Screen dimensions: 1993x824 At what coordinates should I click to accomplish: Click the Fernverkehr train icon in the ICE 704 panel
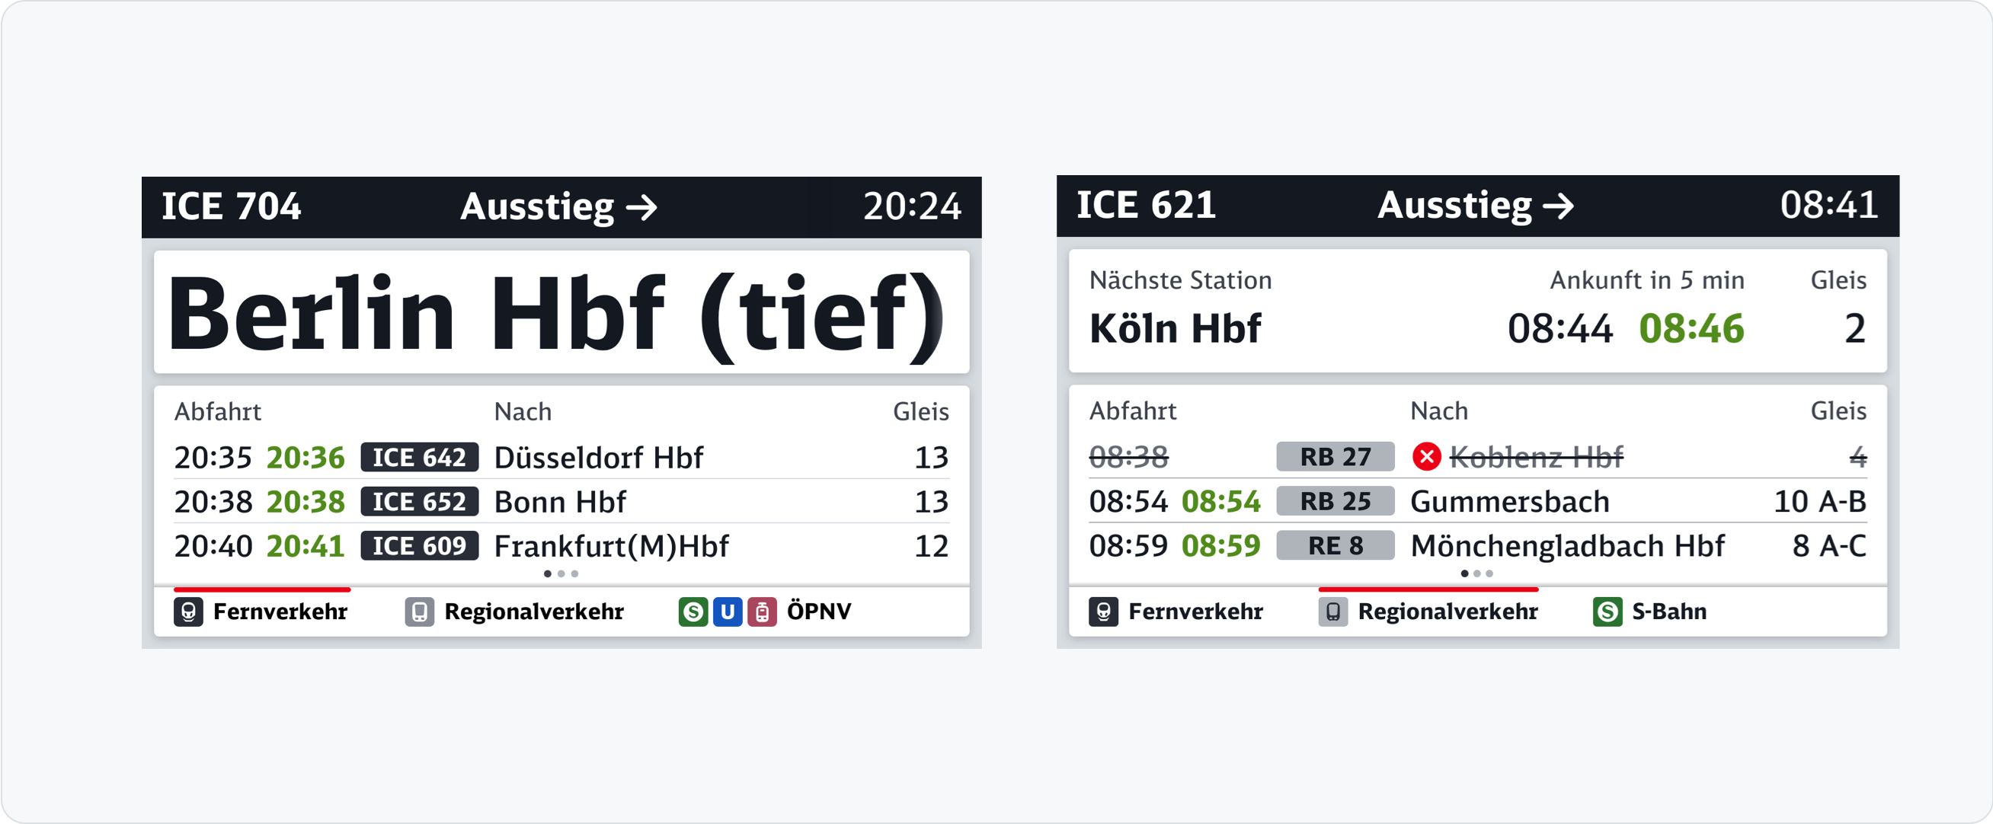click(188, 612)
